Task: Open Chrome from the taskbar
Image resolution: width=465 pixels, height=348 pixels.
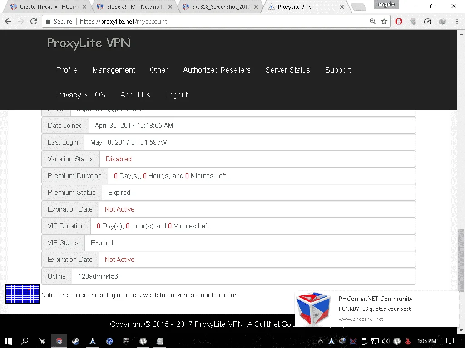Action: point(59,341)
